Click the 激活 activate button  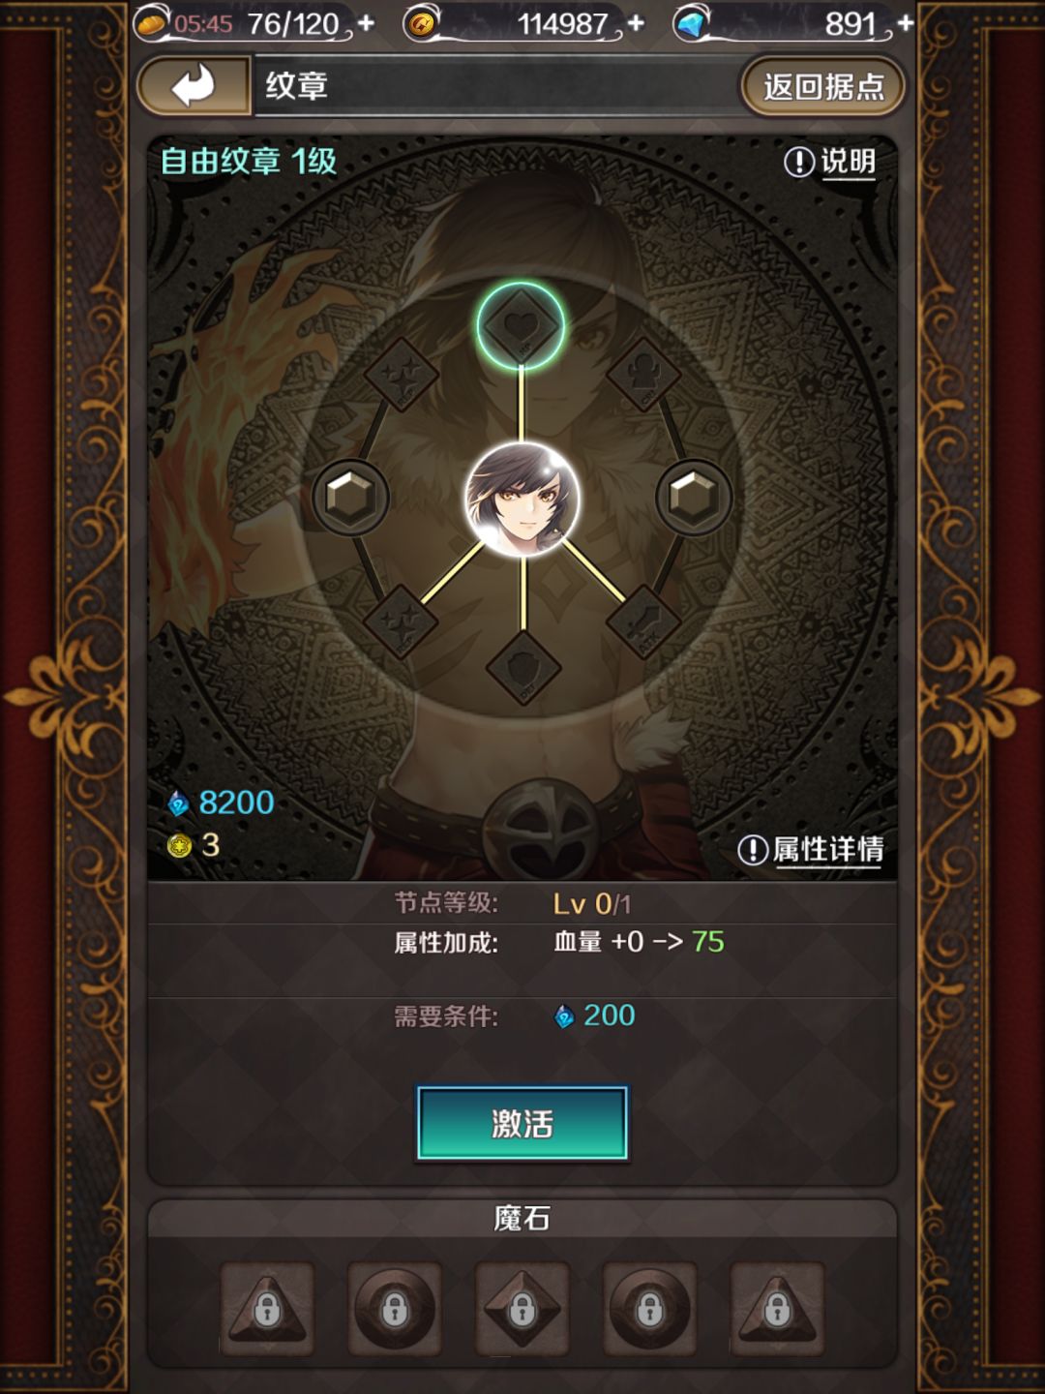coord(522,1123)
